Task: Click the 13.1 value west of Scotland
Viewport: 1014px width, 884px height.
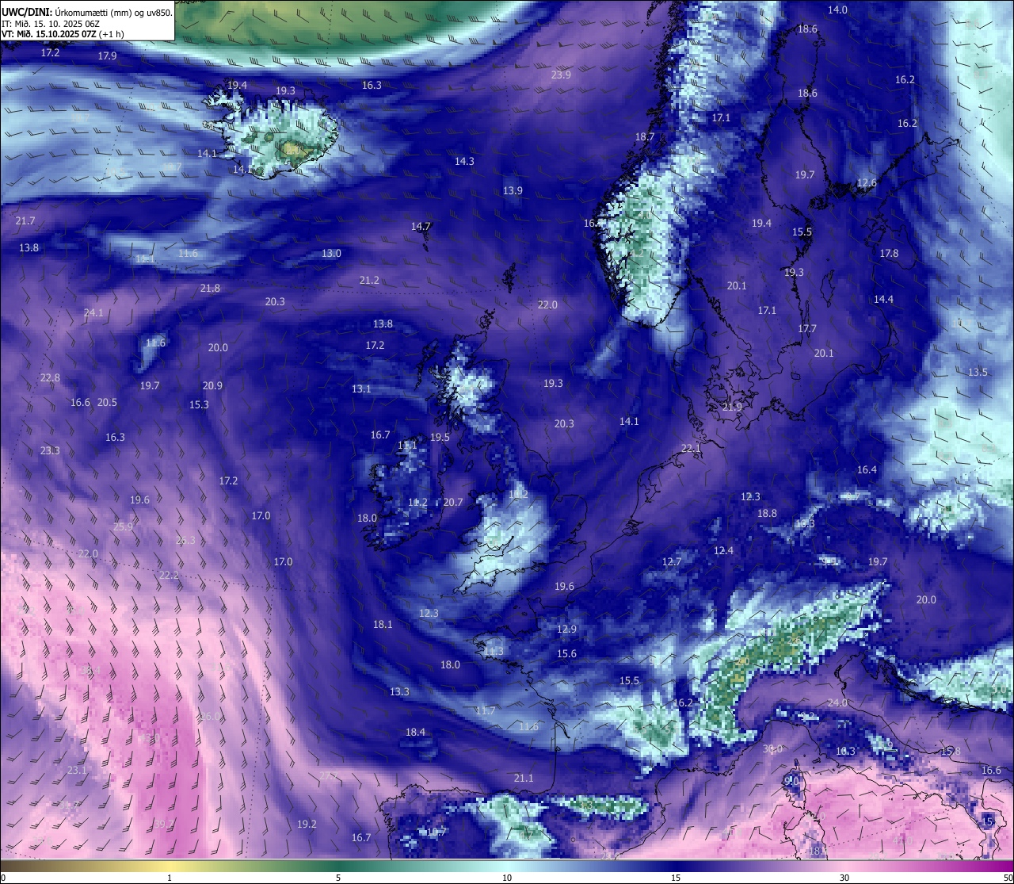Action: click(361, 388)
